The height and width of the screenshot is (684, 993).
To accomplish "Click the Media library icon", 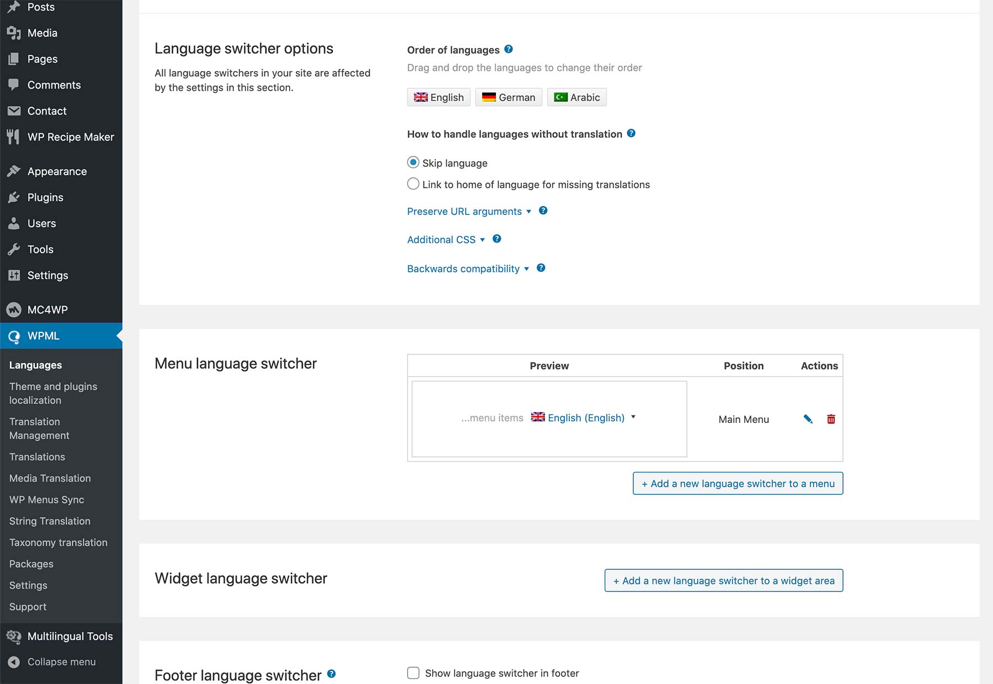I will [x=13, y=33].
